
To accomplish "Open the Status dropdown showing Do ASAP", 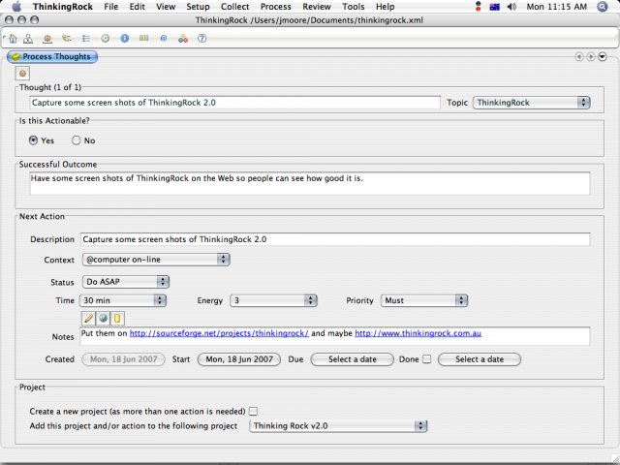I will [125, 282].
